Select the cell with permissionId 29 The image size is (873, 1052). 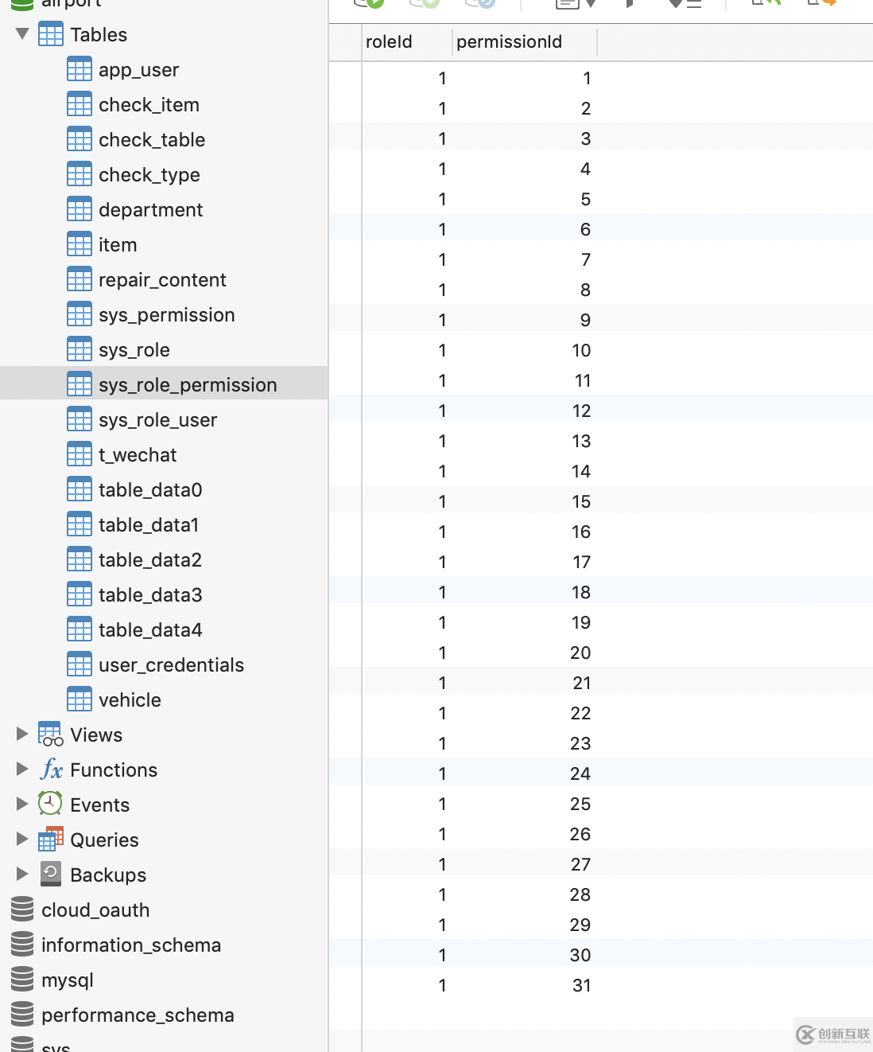tap(525, 925)
